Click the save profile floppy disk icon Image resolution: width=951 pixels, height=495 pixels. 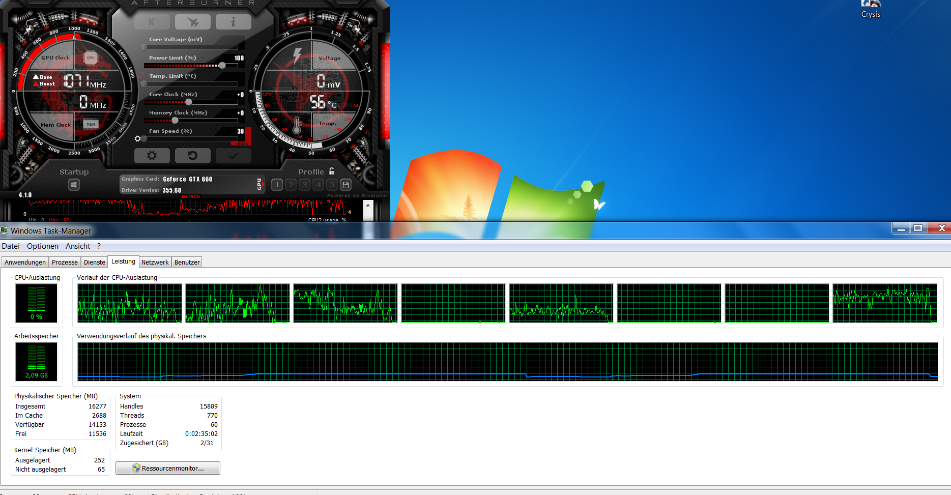pyautogui.click(x=345, y=185)
